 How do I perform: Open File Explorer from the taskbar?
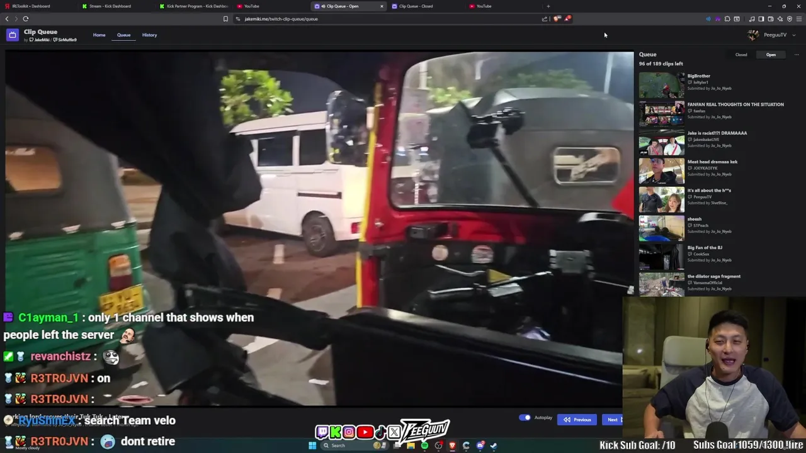411,445
